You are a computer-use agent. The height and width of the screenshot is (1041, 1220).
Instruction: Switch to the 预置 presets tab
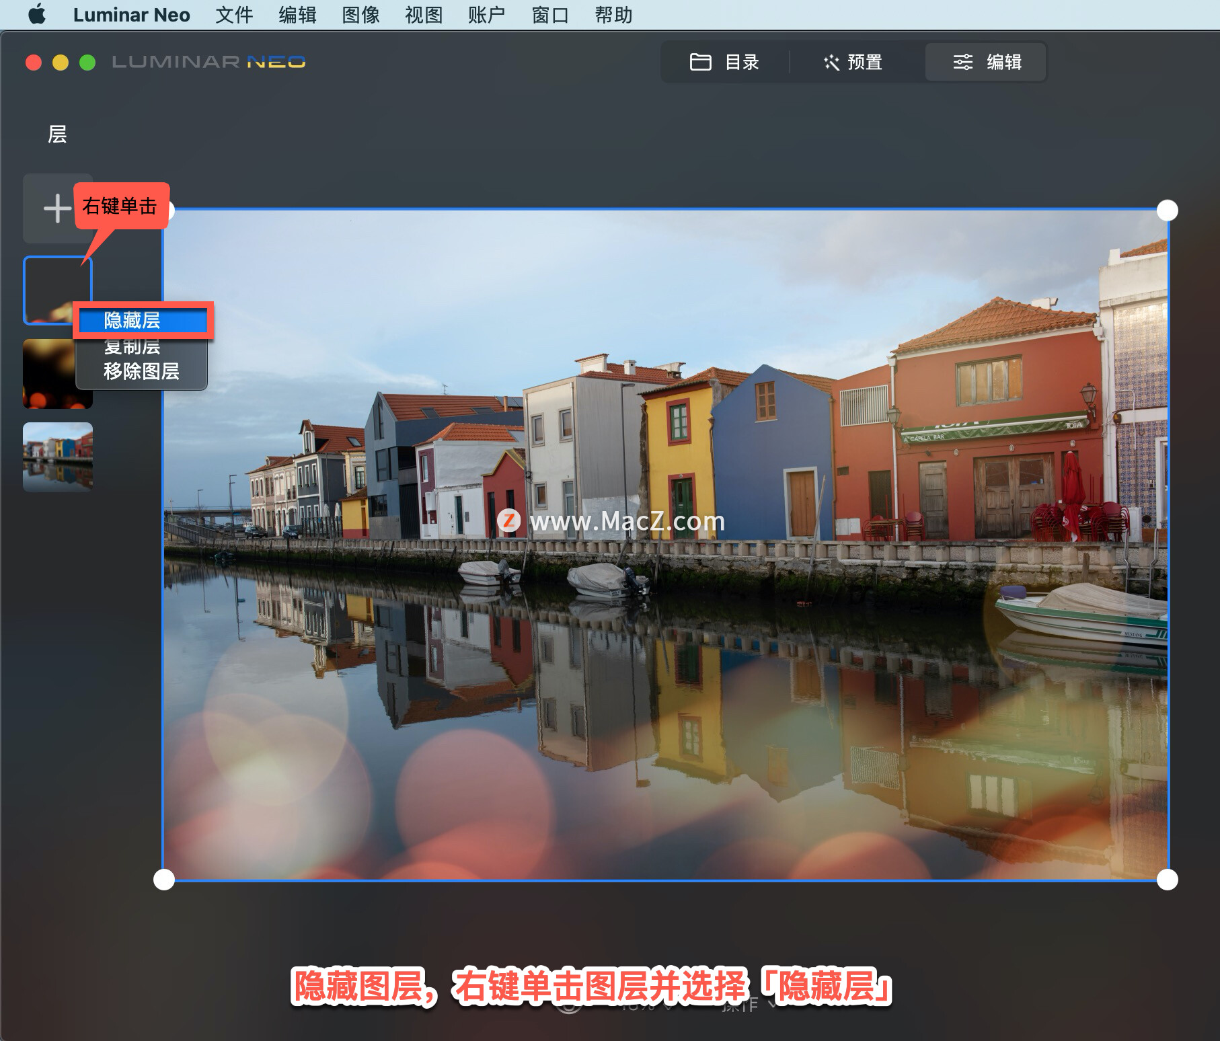(x=853, y=62)
